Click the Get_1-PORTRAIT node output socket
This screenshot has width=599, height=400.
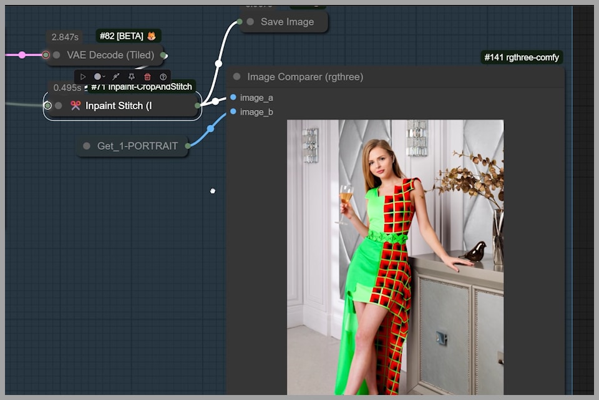click(x=188, y=146)
